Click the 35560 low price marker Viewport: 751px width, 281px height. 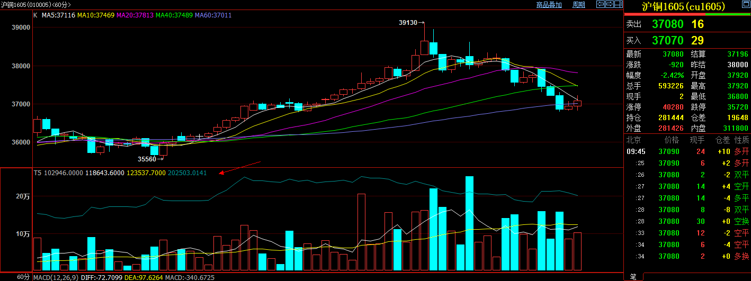tap(147, 159)
